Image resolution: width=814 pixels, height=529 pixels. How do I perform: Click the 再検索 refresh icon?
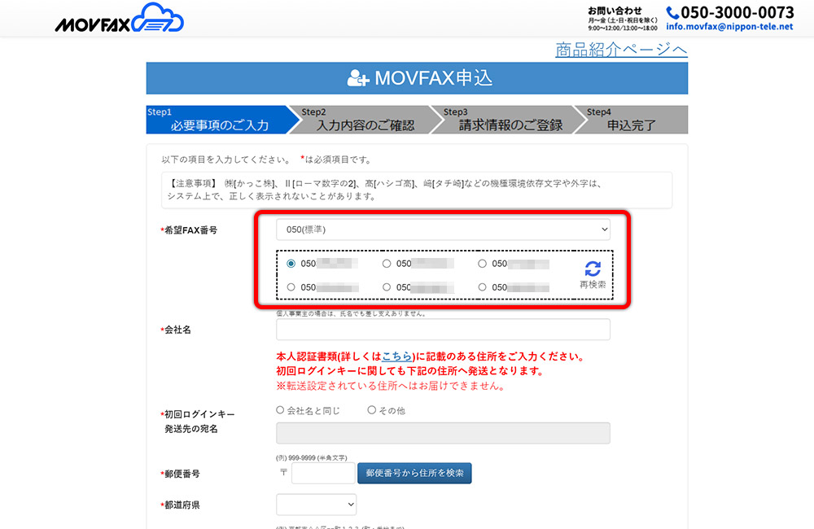coord(593,269)
